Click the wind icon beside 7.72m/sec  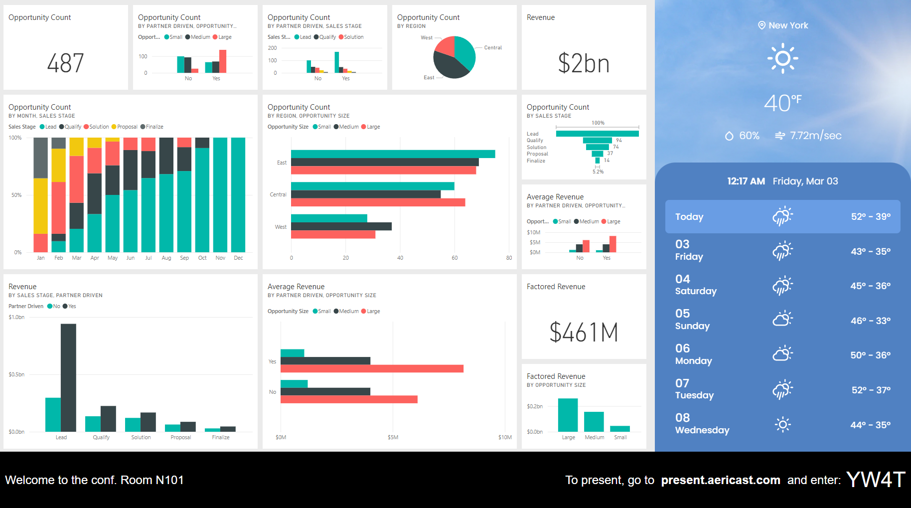(x=780, y=136)
